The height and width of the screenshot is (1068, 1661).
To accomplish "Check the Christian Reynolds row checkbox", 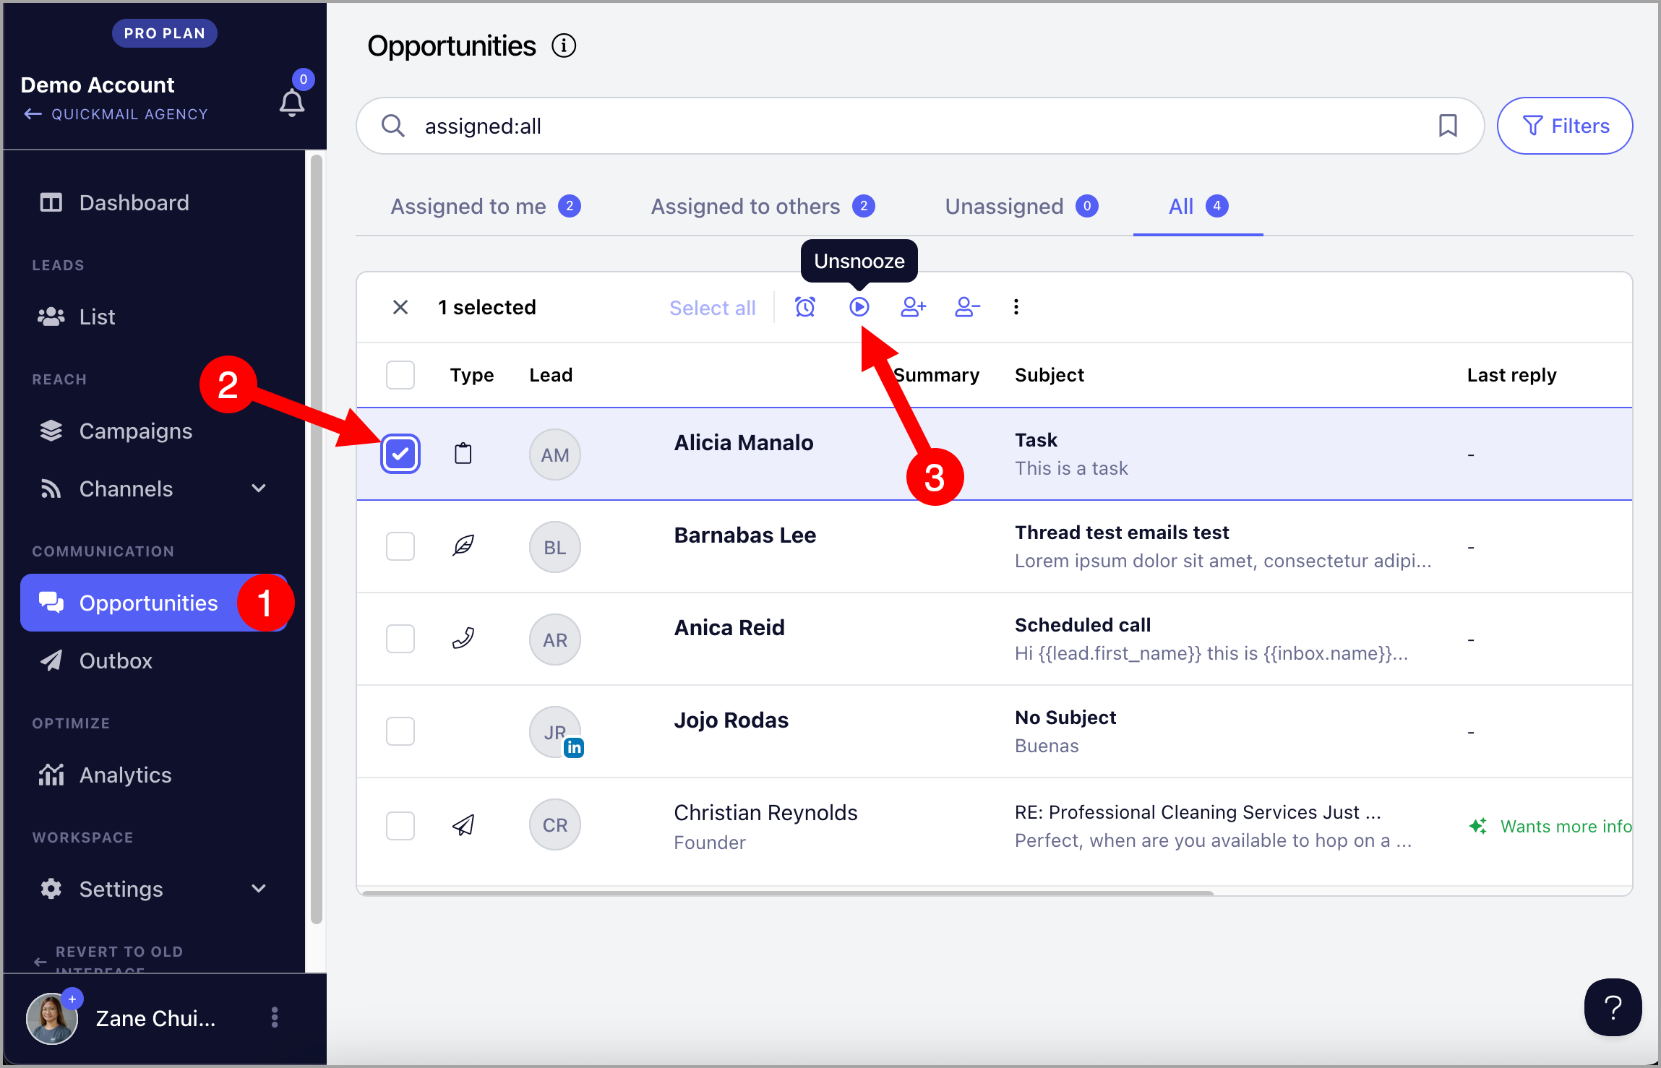I will pyautogui.click(x=400, y=825).
